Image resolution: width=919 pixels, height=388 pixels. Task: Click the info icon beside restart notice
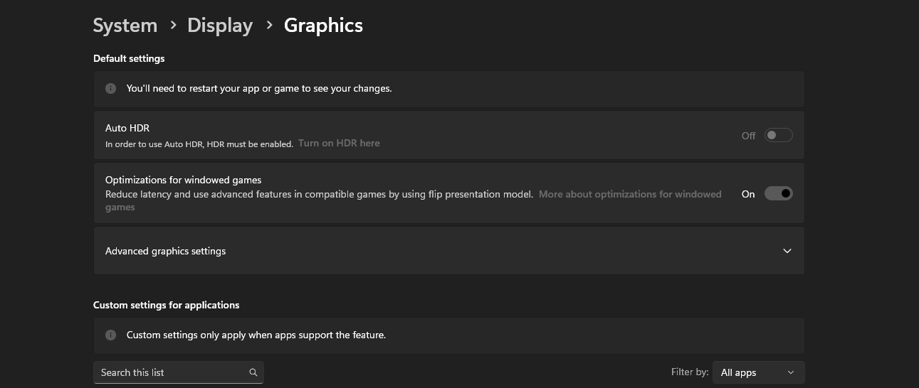[x=111, y=89]
